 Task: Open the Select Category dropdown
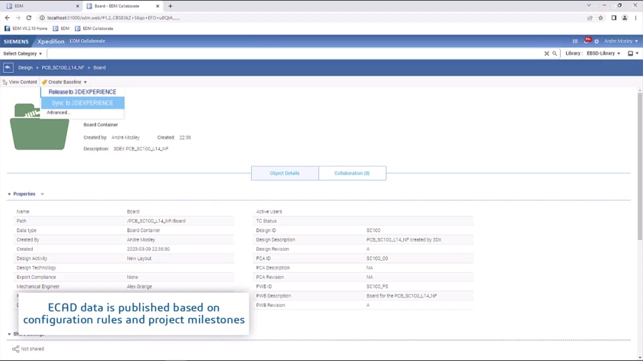23,53
